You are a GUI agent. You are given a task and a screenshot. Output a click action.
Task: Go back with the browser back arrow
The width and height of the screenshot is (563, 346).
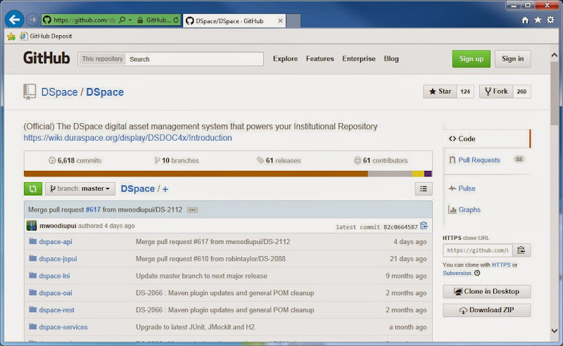(14, 20)
